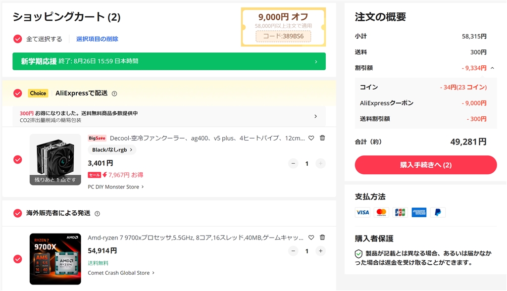
Task: Increase Ryzen 9700X quantity
Action: [320, 251]
